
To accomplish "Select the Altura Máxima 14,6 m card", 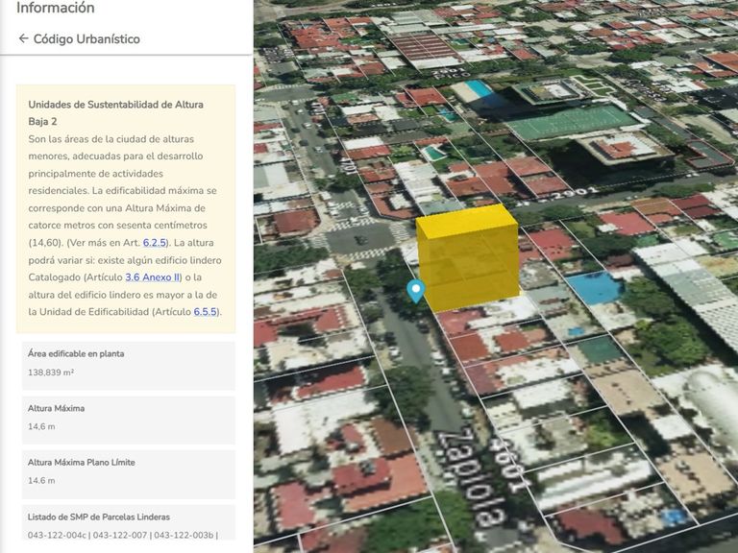I will point(126,418).
